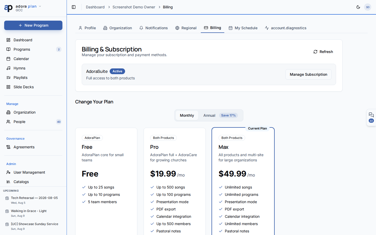Click the Playlists sidebar icon
Screen dimensions: 376x235
(8, 78)
